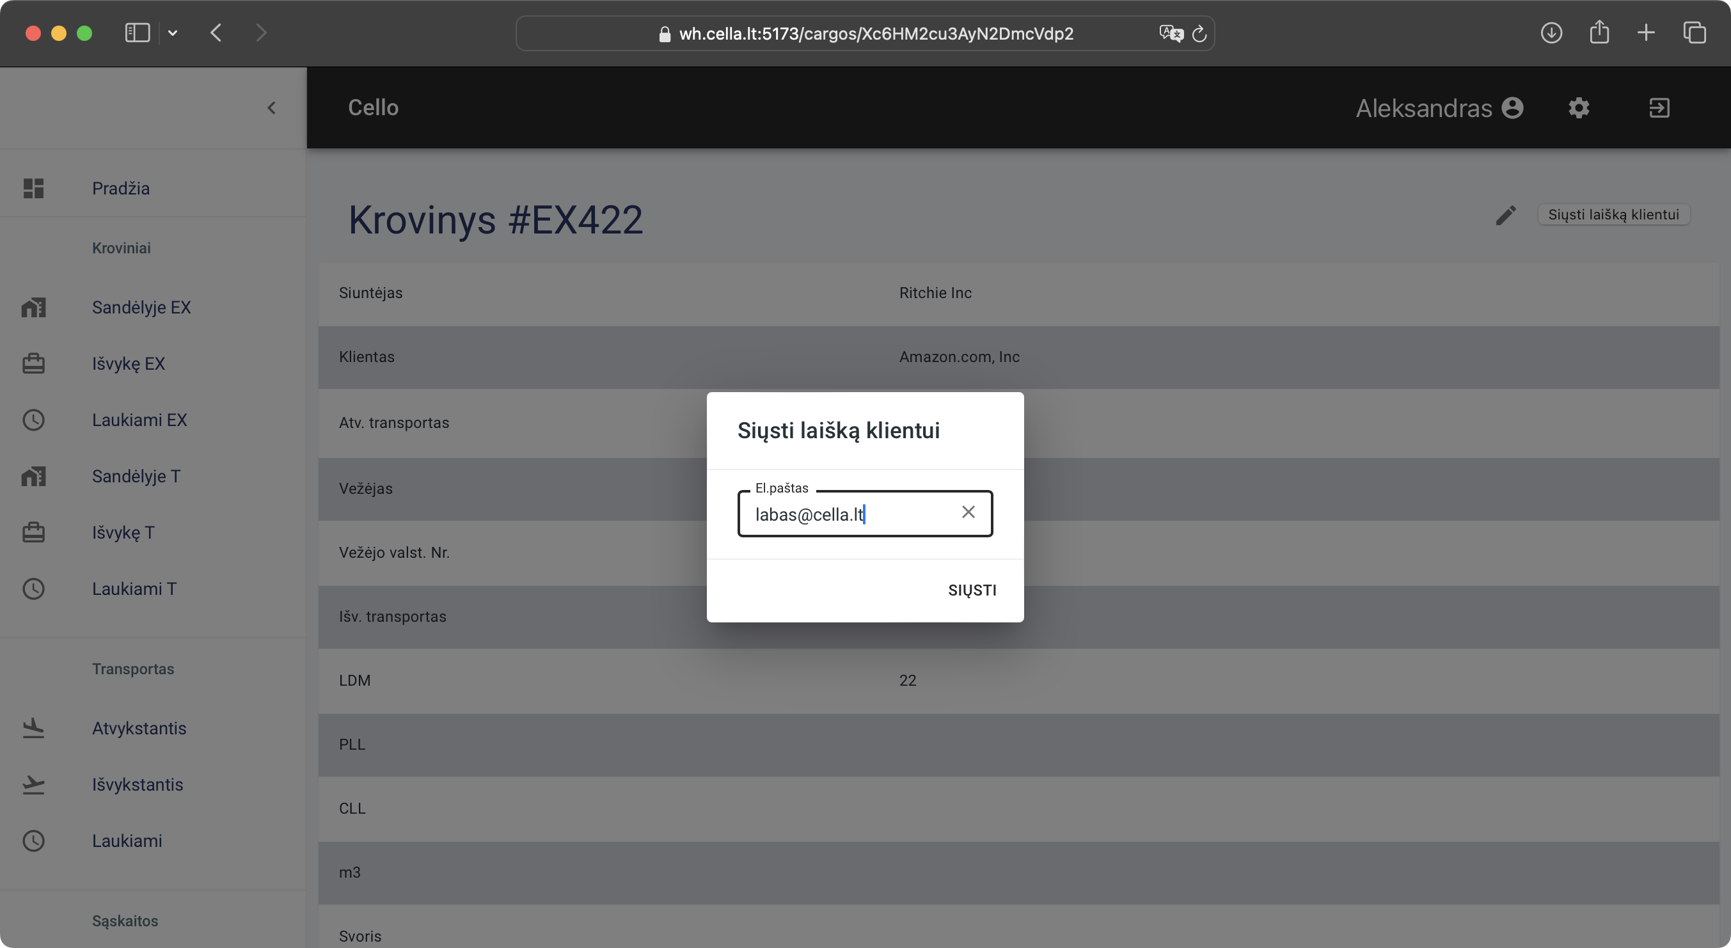Click the Išvykę EX briefcase icon
1731x948 pixels.
(34, 363)
